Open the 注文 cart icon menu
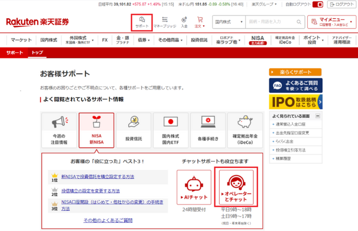358x231 pixels. [200, 23]
